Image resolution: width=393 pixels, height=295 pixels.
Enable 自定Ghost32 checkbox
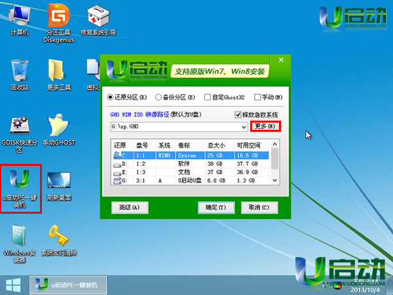pos(207,97)
